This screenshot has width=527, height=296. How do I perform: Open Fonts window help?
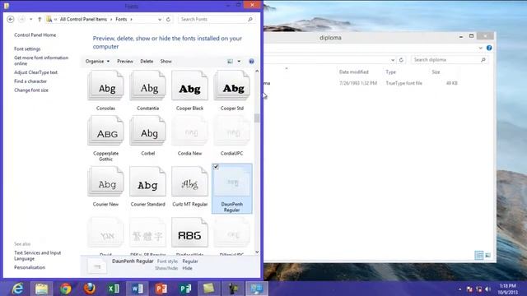coord(251,62)
